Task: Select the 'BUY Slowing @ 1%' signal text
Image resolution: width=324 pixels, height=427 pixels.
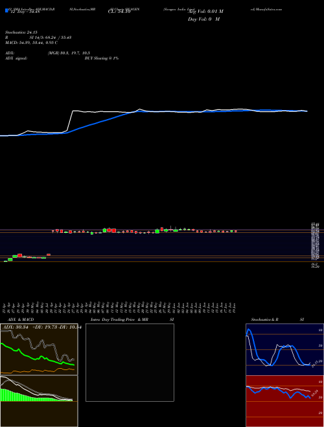Action: (x=102, y=58)
